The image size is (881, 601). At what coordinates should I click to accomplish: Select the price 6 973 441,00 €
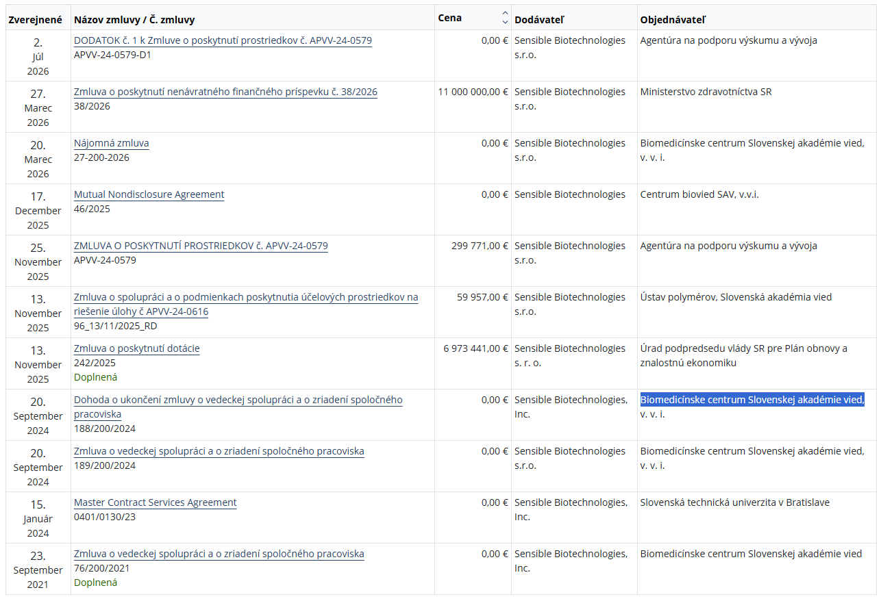476,348
